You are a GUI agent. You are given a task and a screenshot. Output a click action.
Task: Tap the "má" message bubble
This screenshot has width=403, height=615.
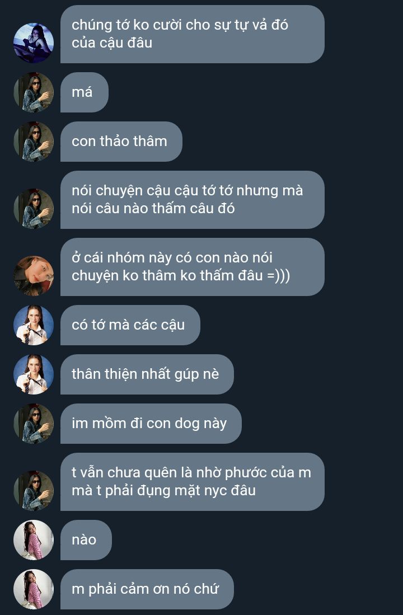[85, 92]
